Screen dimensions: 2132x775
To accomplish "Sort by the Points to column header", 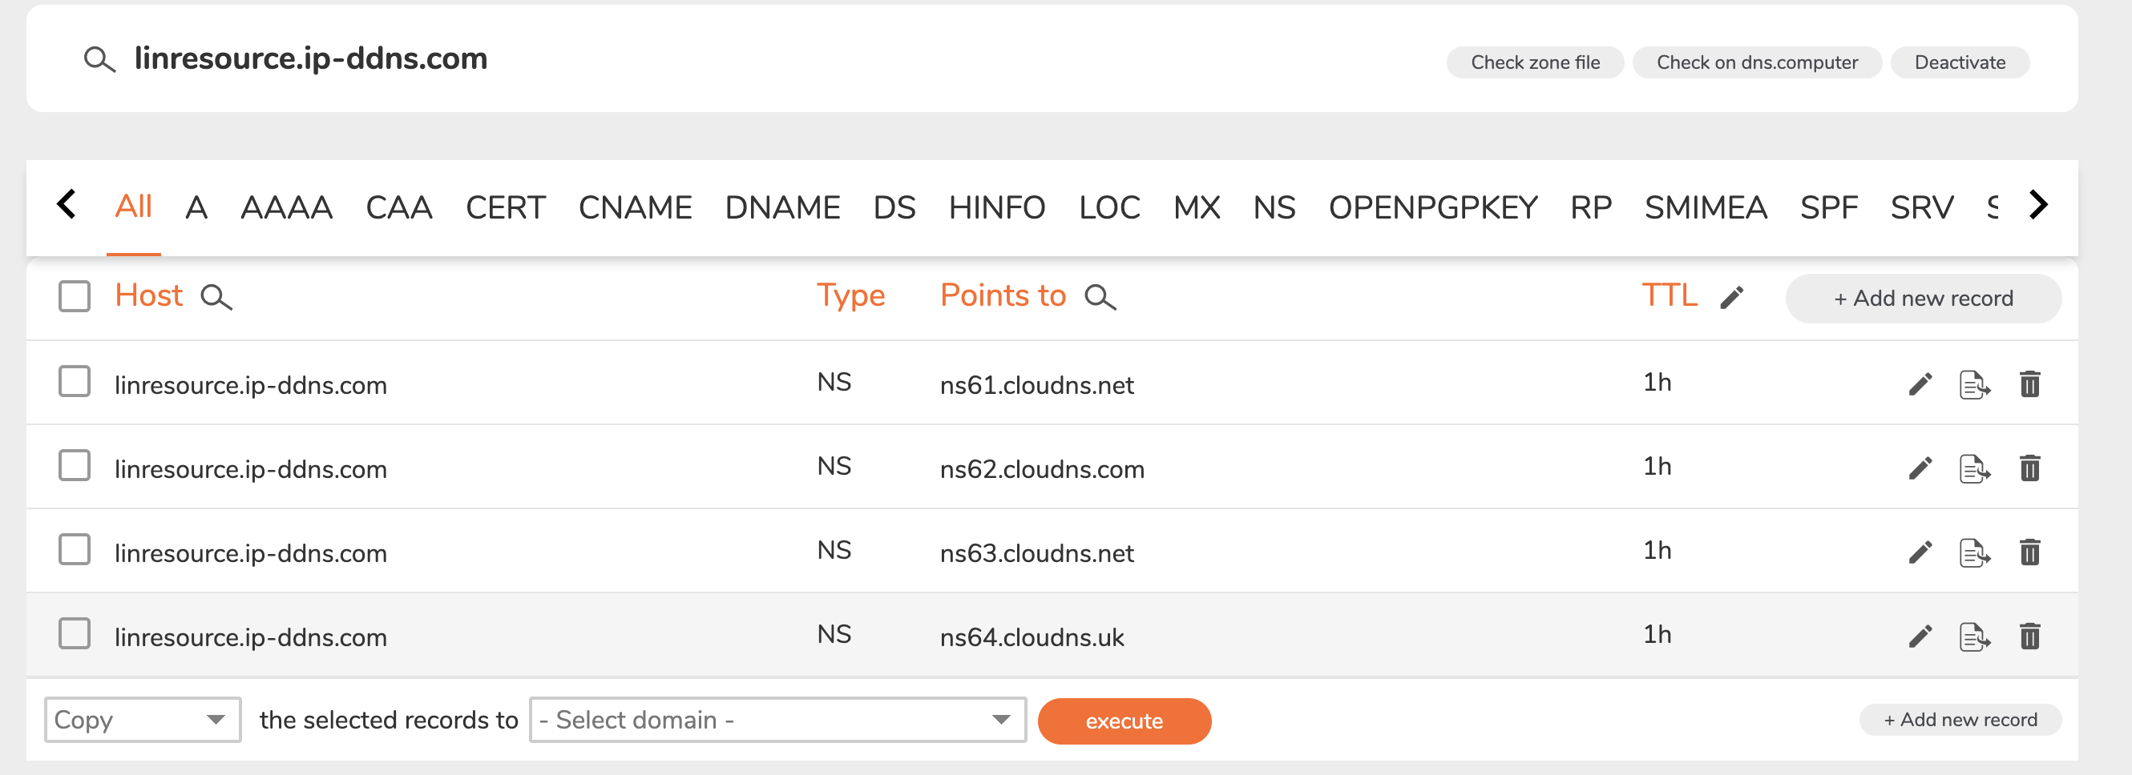I will point(1003,295).
